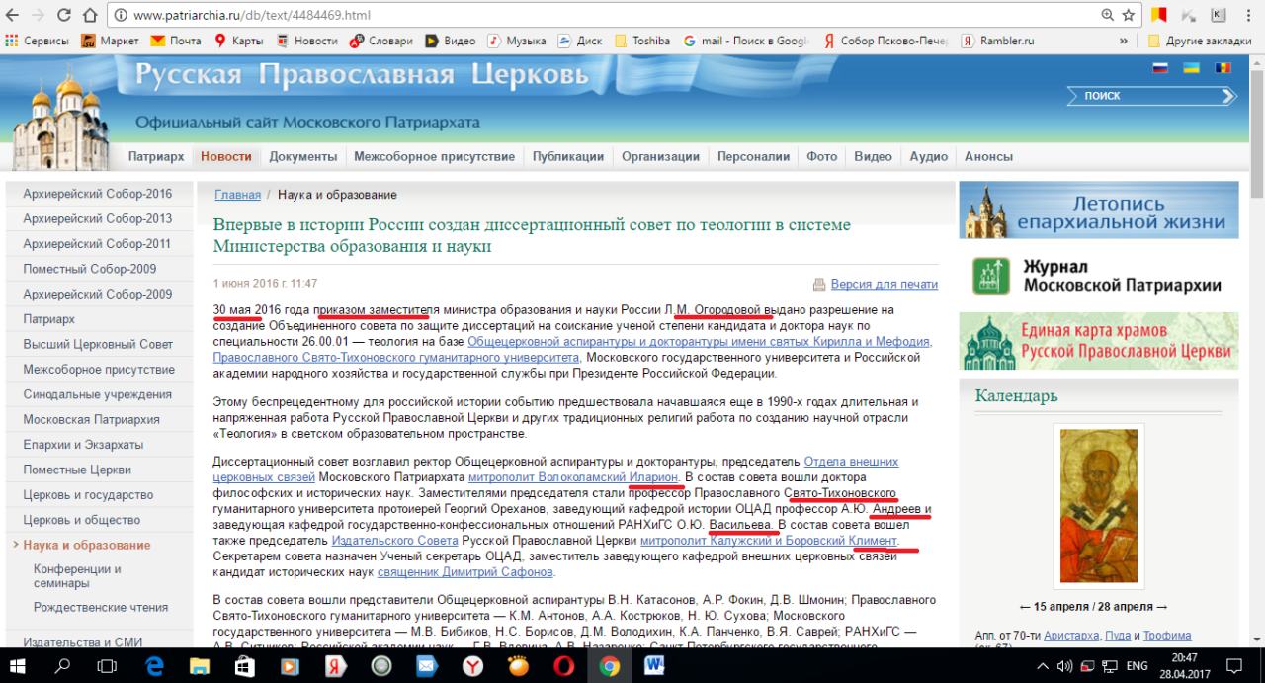Open Рождественские чтения sidebar sublink
1265x683 pixels.
pos(101,607)
